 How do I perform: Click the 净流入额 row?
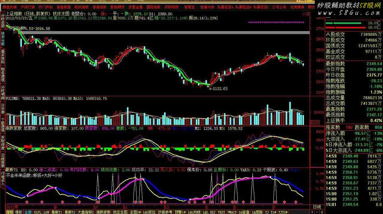(x=354, y=133)
